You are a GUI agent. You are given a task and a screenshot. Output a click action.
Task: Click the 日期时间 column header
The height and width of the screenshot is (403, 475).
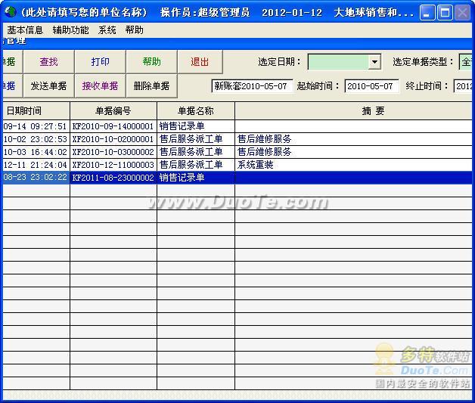(x=36, y=111)
